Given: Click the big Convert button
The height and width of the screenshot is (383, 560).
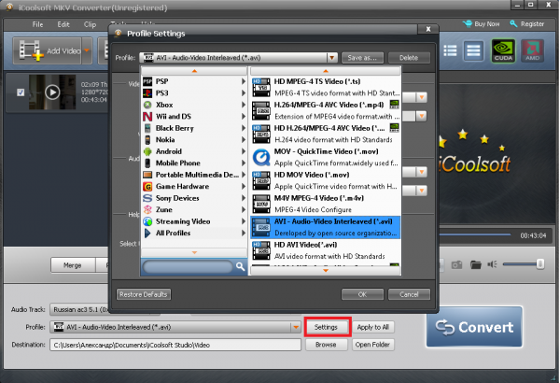Looking at the screenshot, I should click(474, 327).
